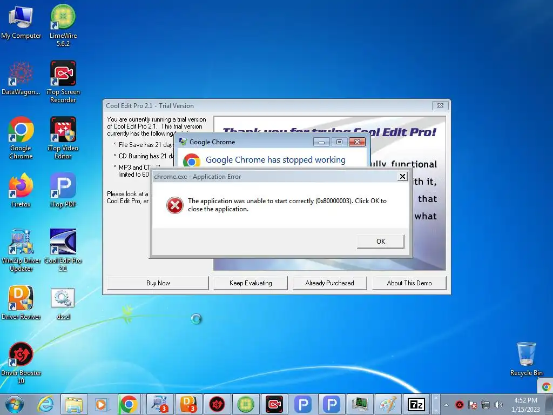
Task: Close Google Chrome stopped working dialog
Action: [358, 142]
